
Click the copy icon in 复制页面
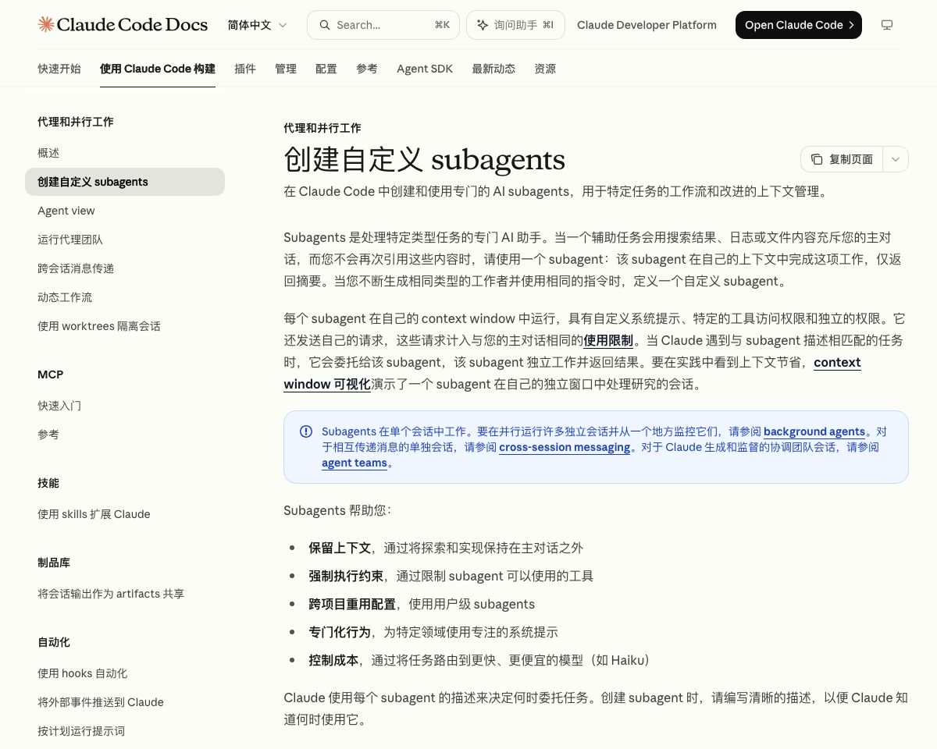817,159
